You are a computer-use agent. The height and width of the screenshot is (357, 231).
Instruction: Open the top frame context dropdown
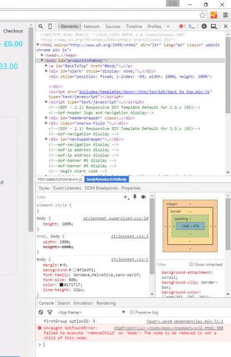[91, 312]
